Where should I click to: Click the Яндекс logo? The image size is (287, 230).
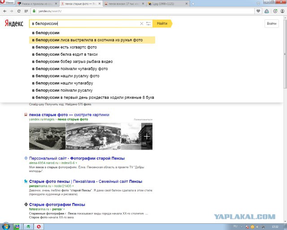[14, 23]
